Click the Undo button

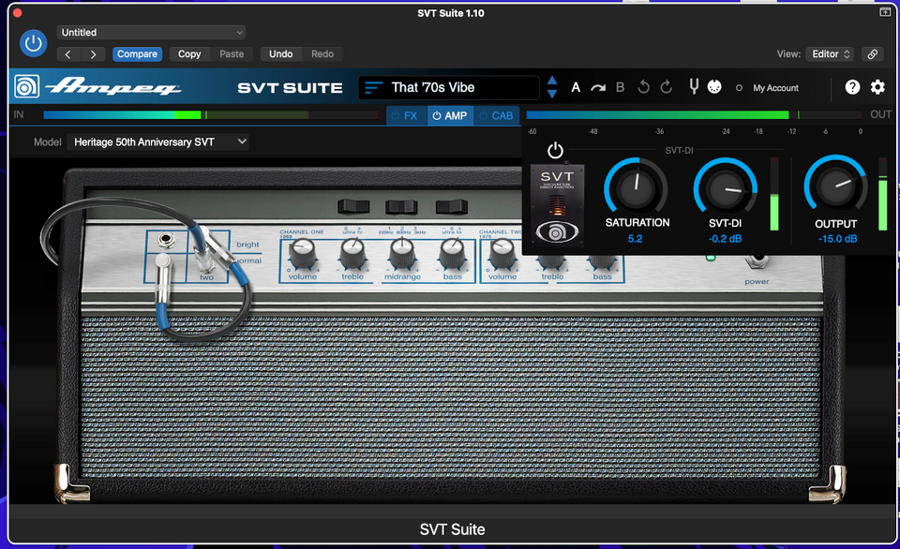[280, 54]
